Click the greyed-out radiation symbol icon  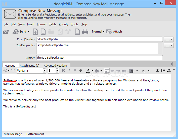[x=68, y=32]
